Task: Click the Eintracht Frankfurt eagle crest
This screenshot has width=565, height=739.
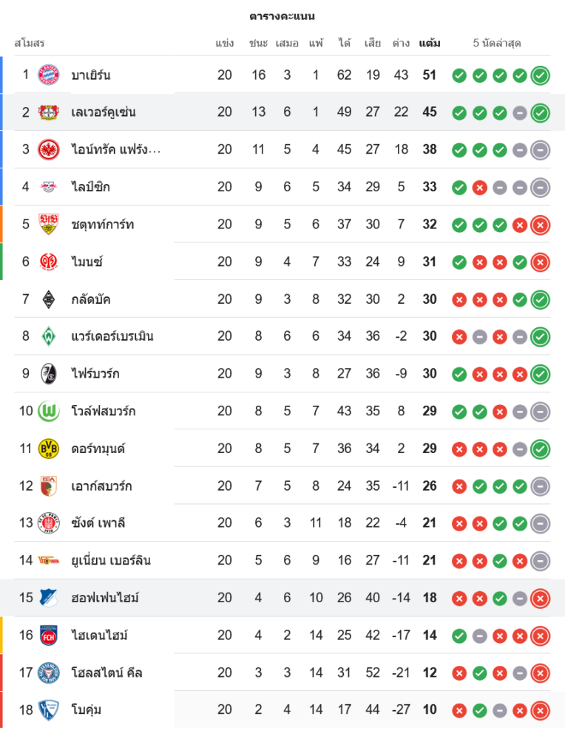Action: [x=49, y=149]
